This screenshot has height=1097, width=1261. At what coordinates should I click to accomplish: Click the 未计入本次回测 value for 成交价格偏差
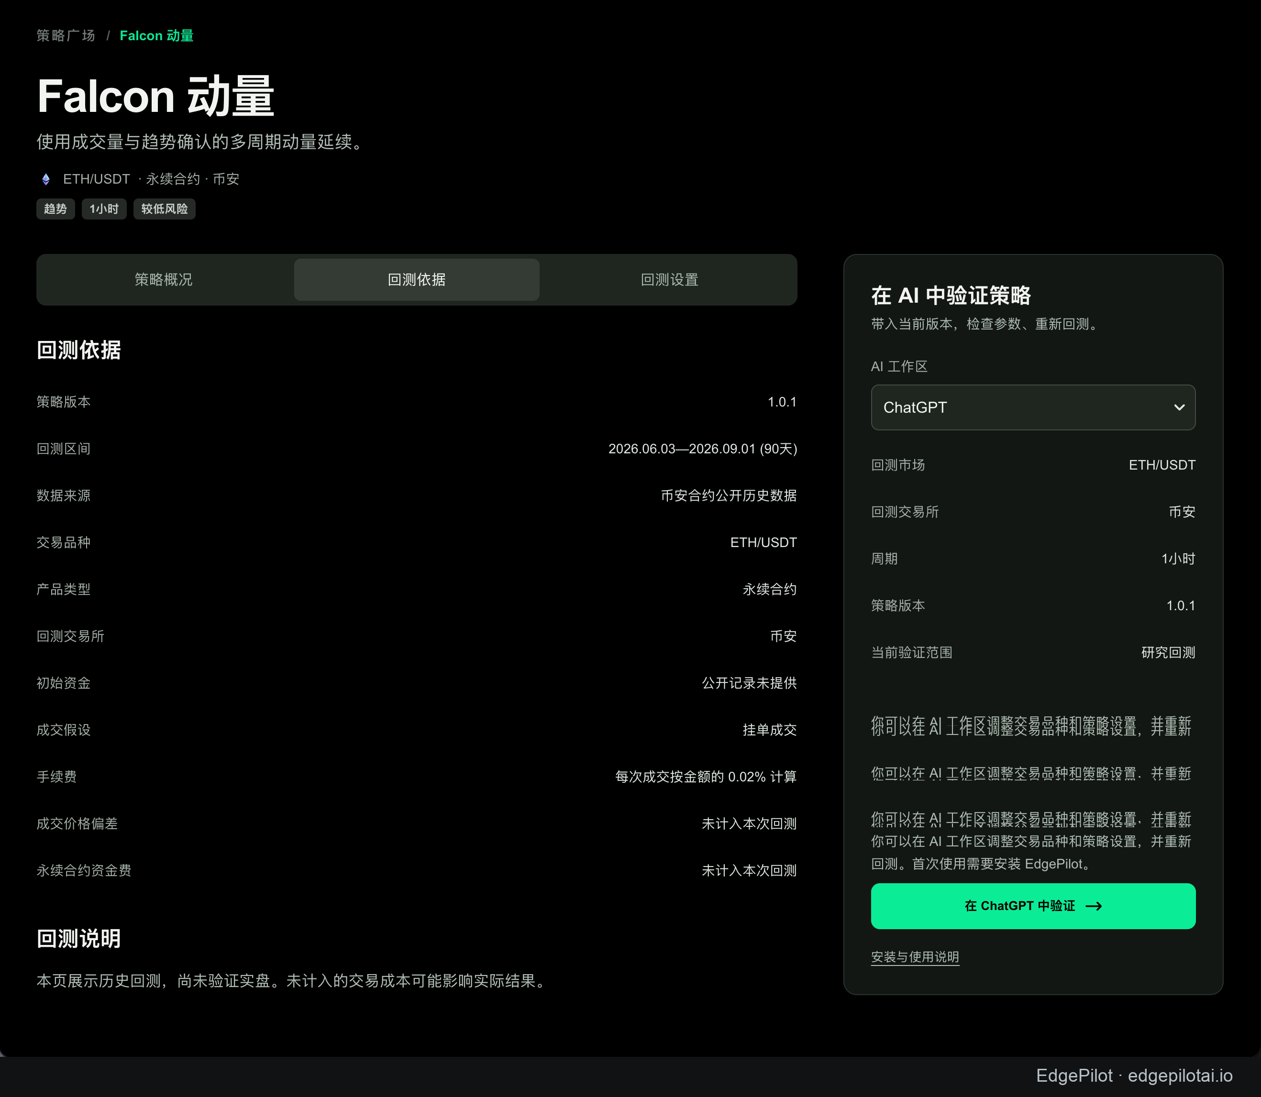point(749,823)
